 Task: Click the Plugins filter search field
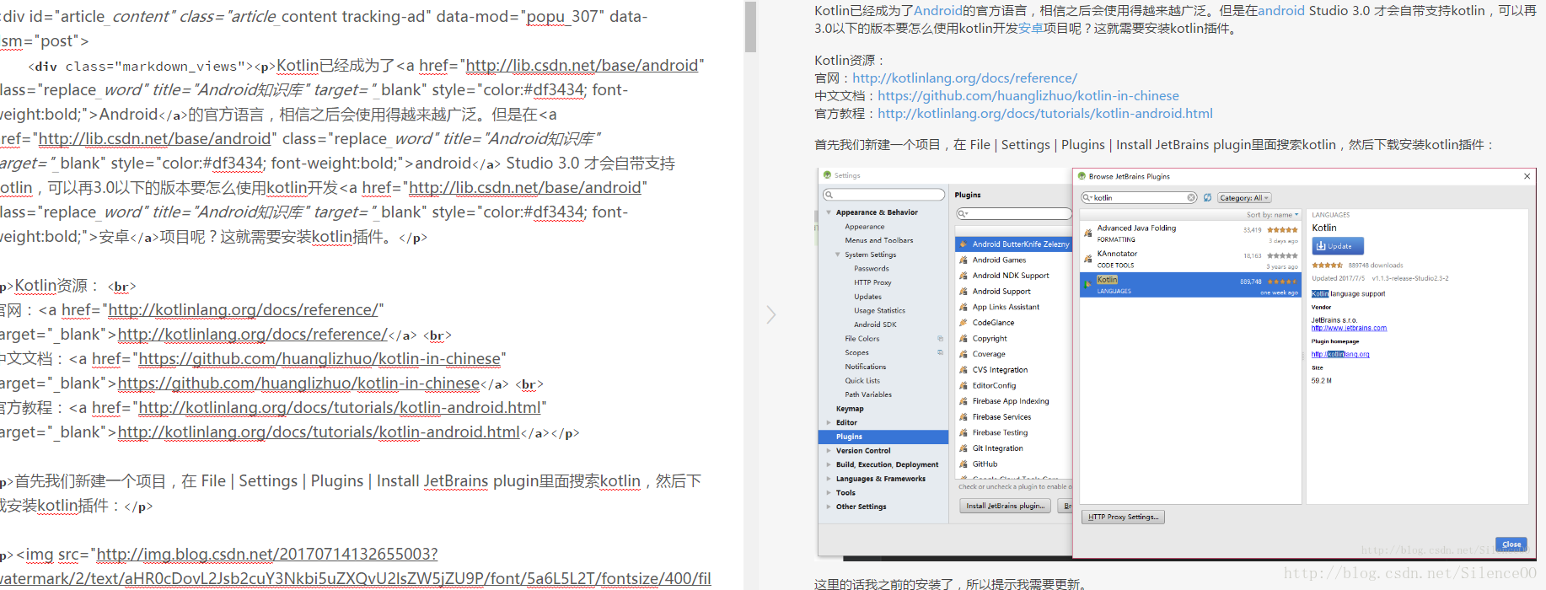click(x=1013, y=213)
